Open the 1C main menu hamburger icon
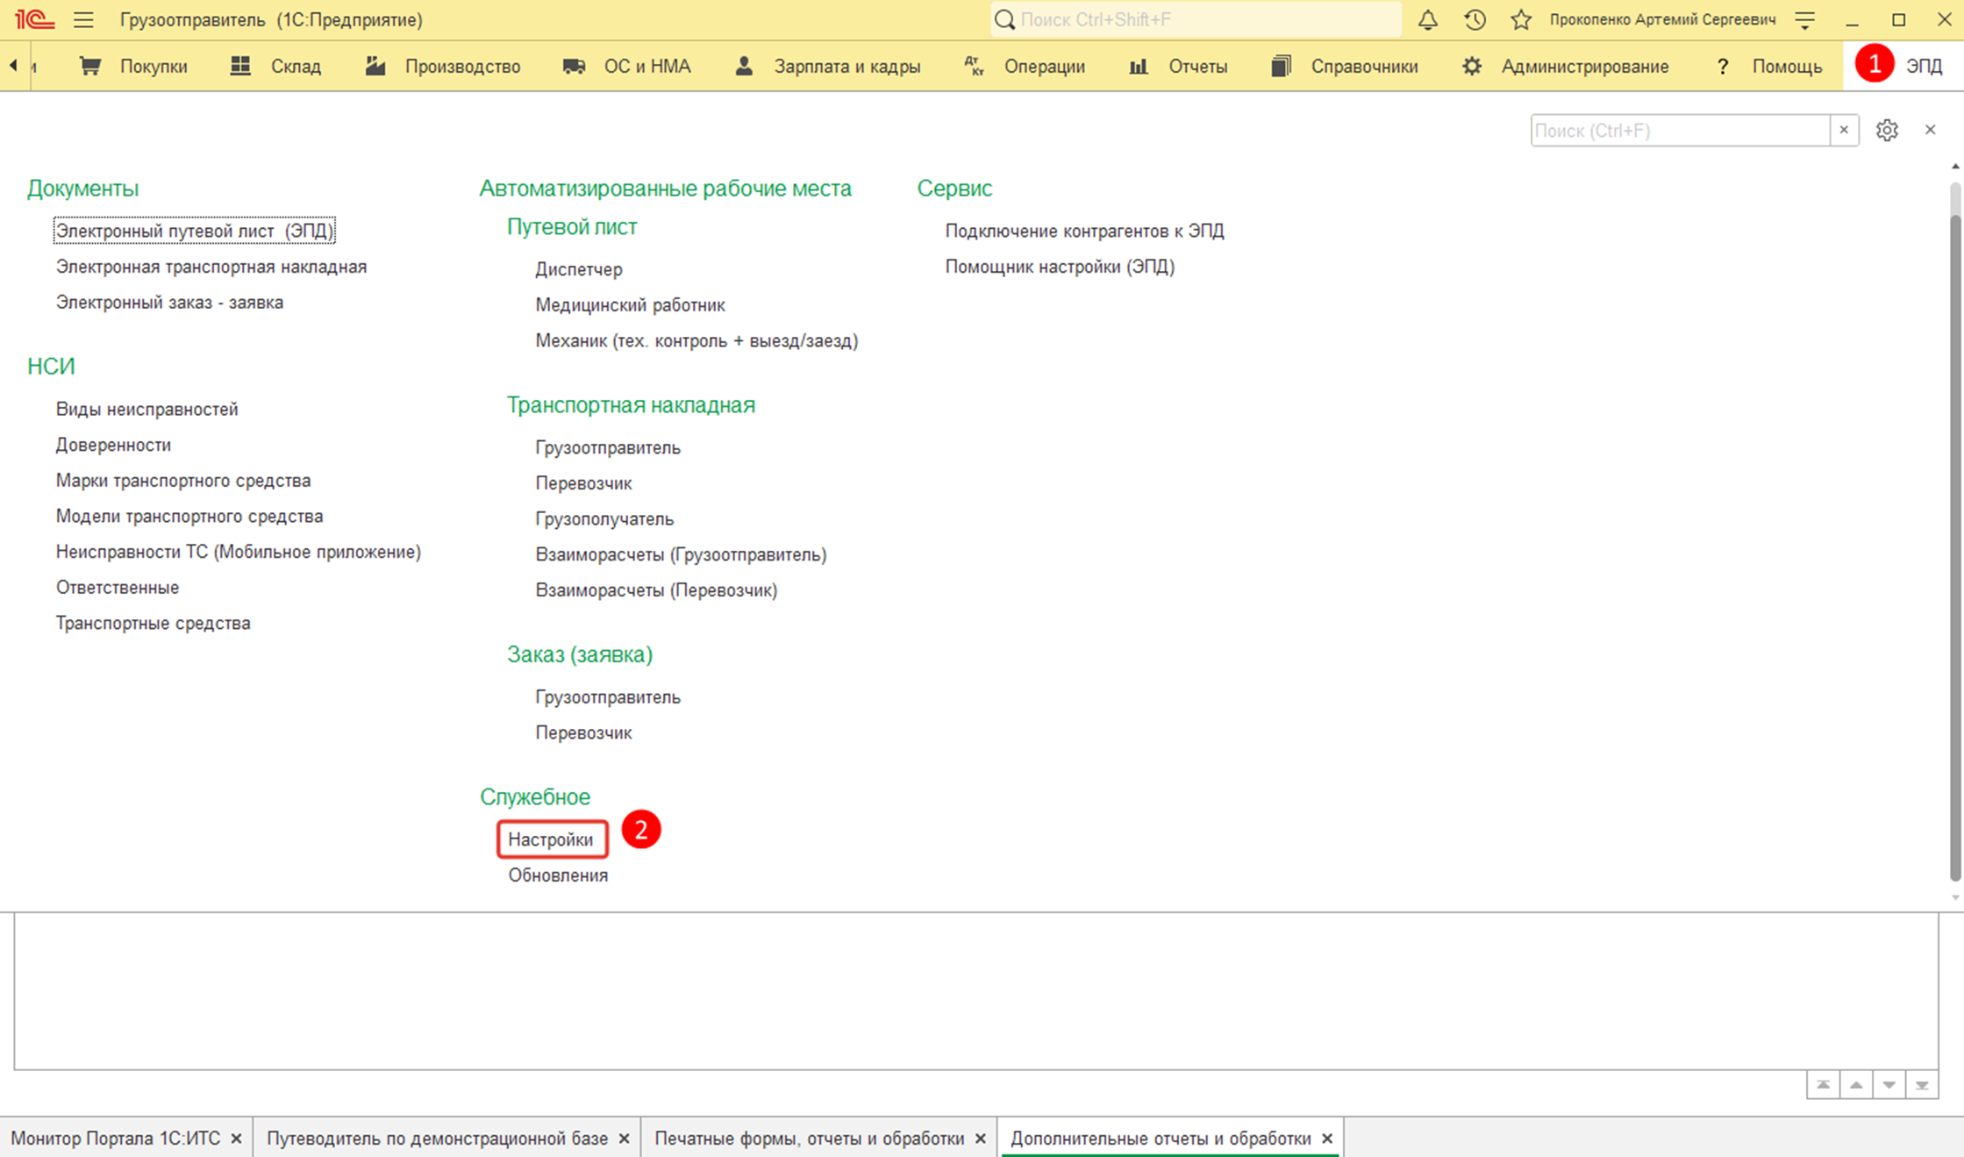This screenshot has height=1157, width=1964. click(x=83, y=19)
